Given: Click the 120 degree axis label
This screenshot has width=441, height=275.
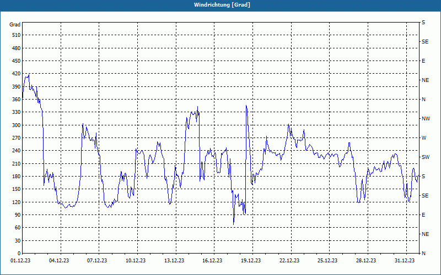Looking at the screenshot, I should tap(16, 202).
